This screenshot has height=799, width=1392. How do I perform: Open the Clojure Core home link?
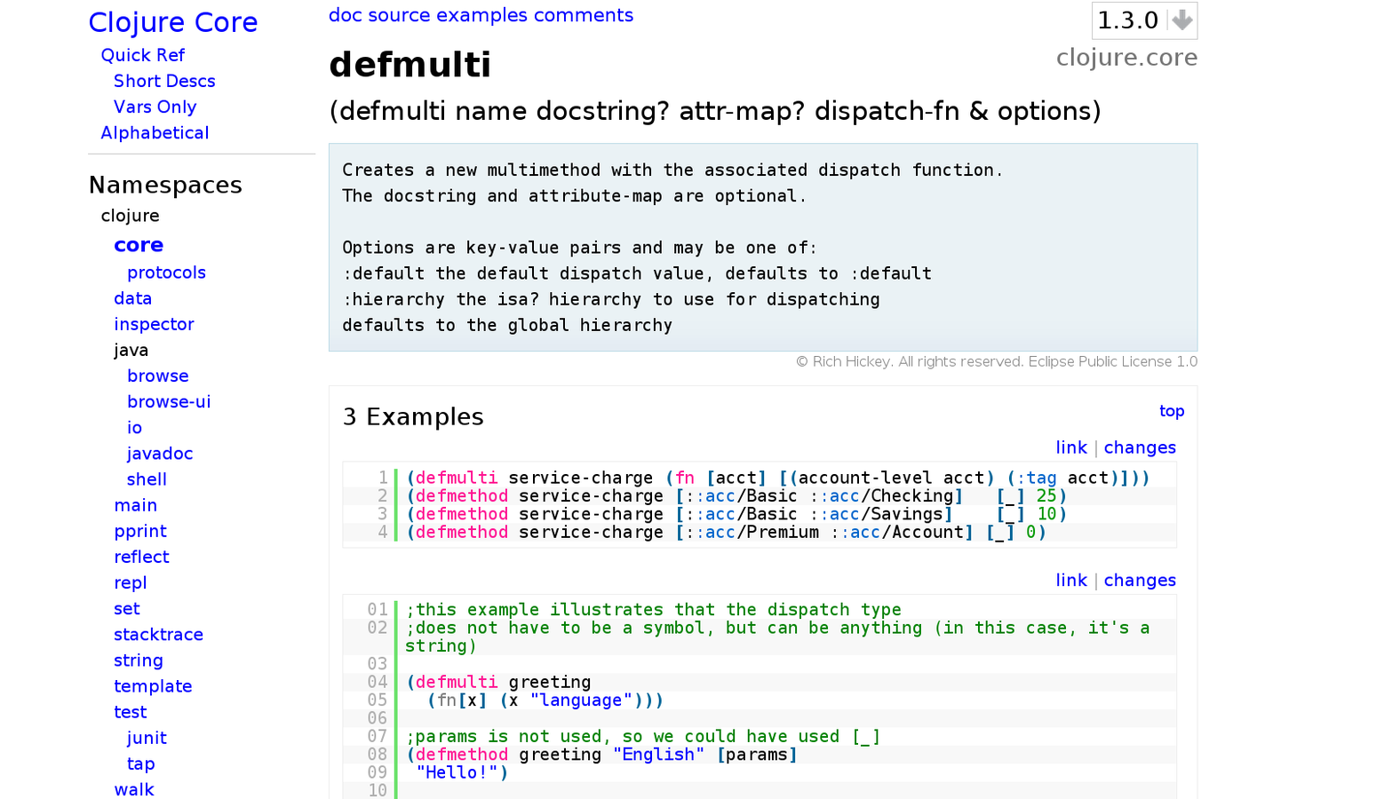point(173,22)
